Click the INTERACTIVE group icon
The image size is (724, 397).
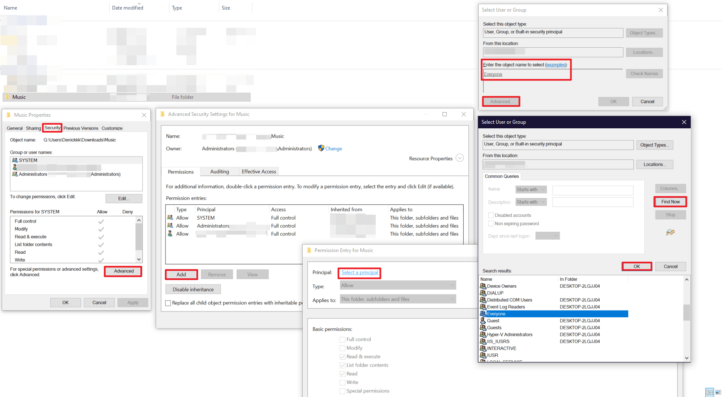coord(483,348)
